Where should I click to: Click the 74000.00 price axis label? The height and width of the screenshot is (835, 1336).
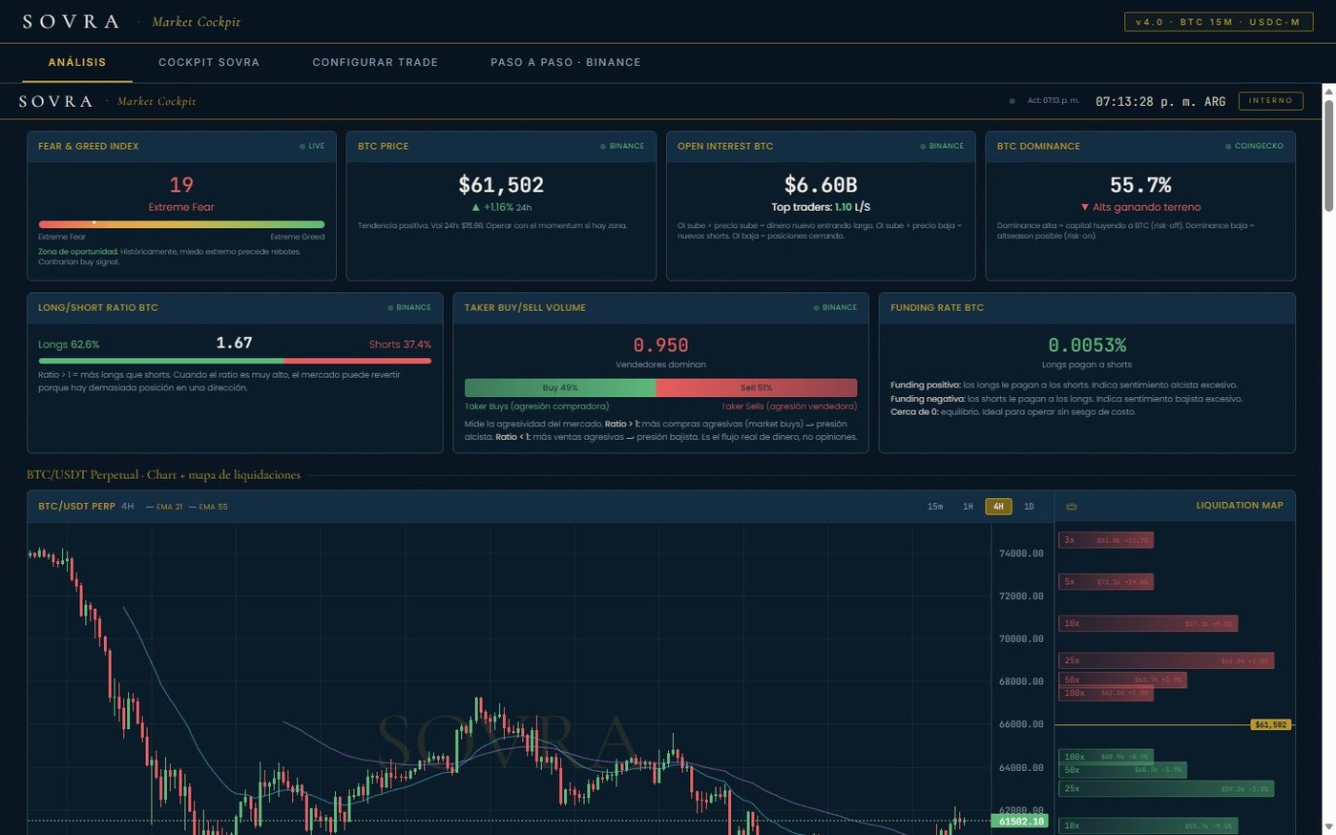point(1021,553)
